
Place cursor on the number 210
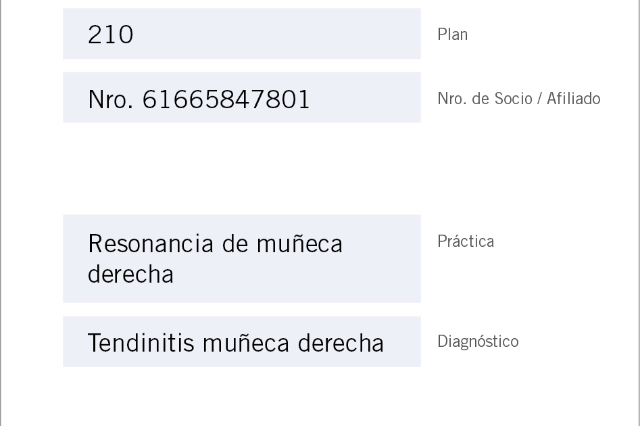111,34
